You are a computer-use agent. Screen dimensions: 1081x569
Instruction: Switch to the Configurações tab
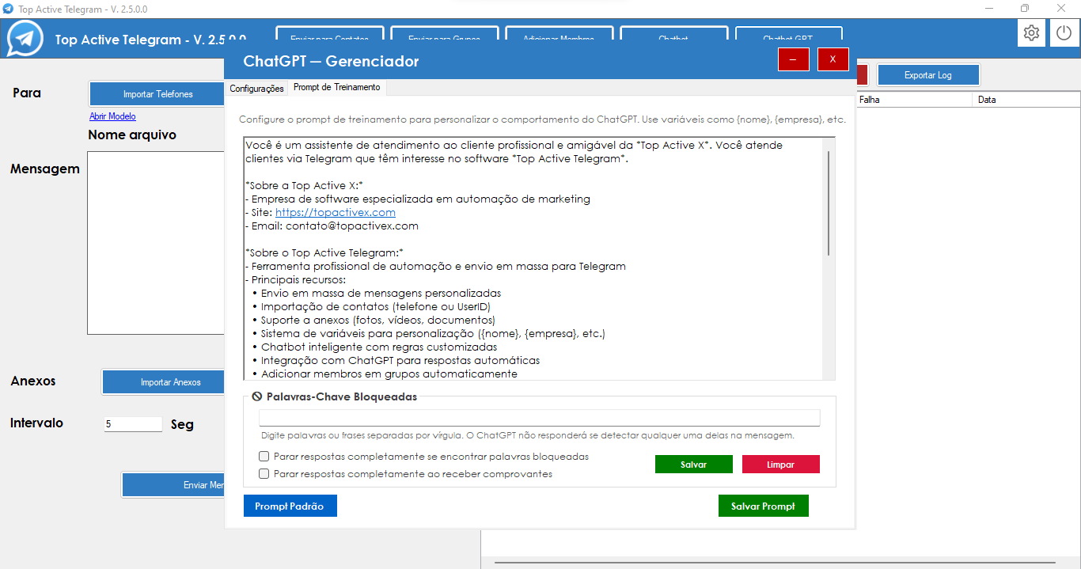tap(256, 89)
